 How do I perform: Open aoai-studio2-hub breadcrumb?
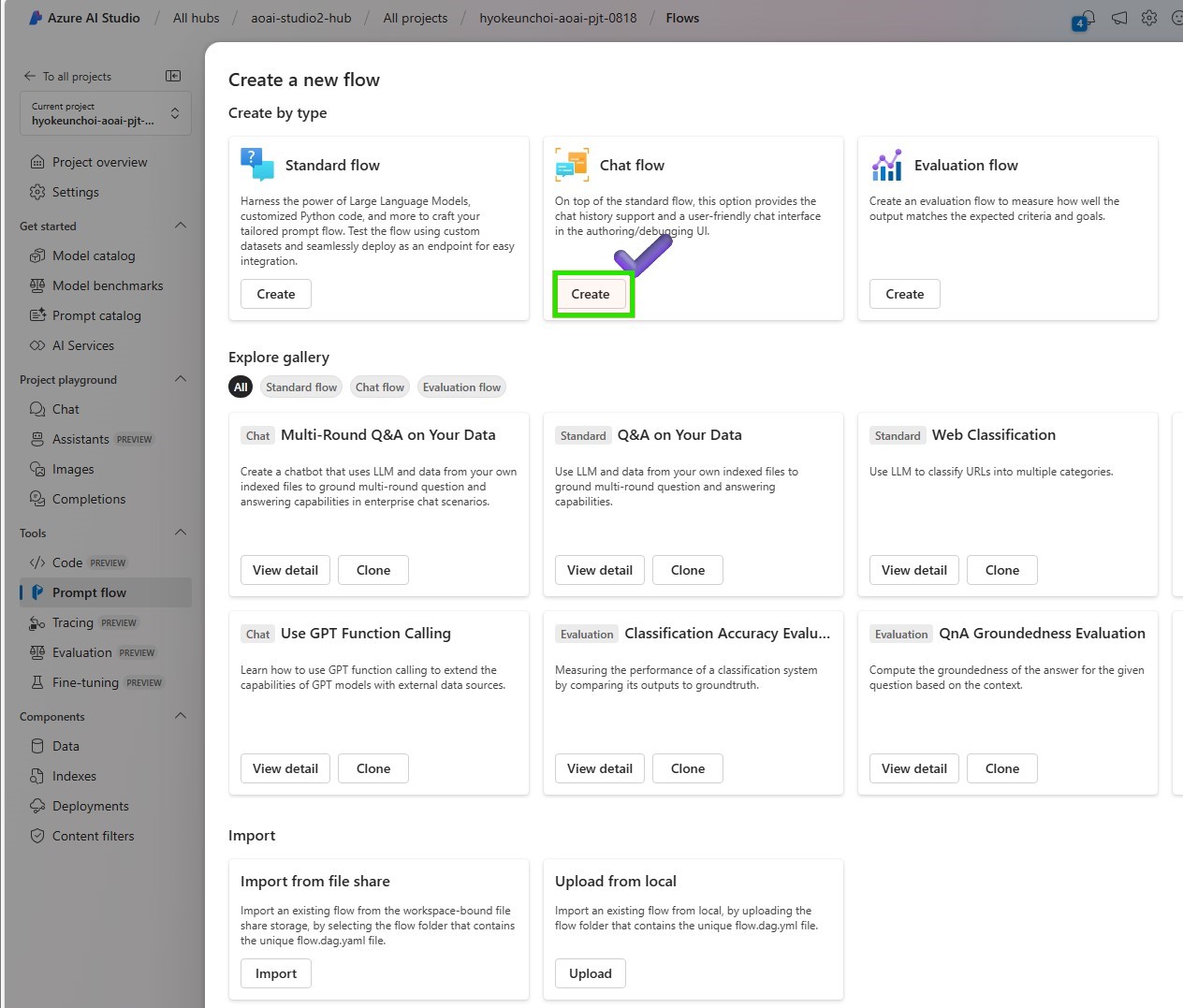pos(301,18)
